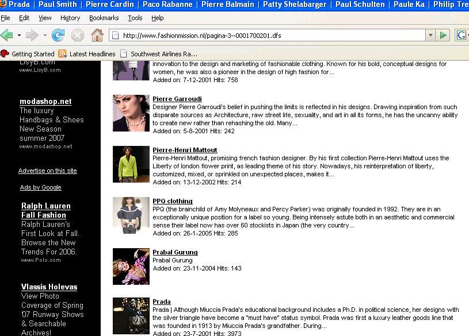Click the Stop loading icon

pyautogui.click(x=78, y=36)
